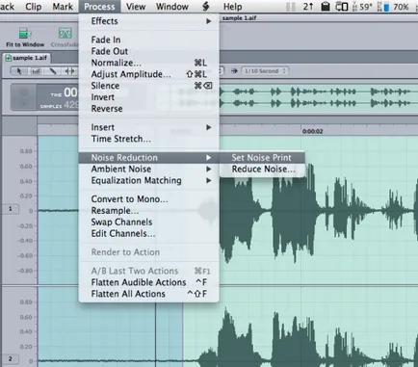Image resolution: width=418 pixels, height=367 pixels.
Task: Choose Time Stretch... menu item
Action: click(149, 139)
